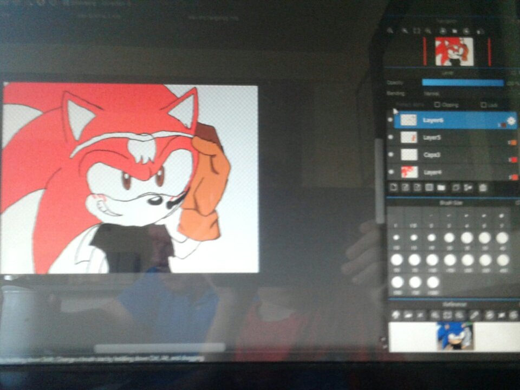520x390 pixels.
Task: Hide Layer5 with its eye icon
Action: coord(391,136)
